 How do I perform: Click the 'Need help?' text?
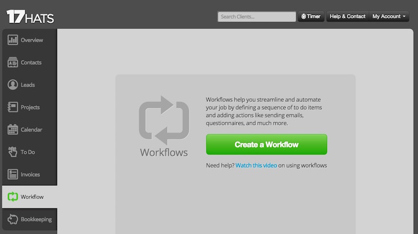(x=220, y=166)
